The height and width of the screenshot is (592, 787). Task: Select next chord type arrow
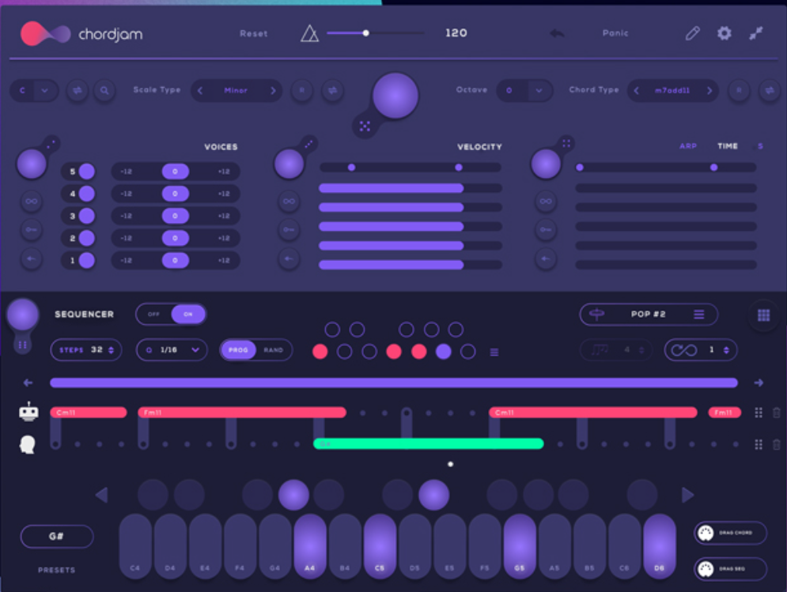tap(709, 90)
